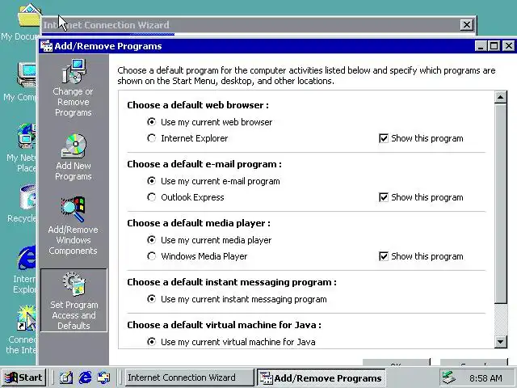Launch Internet Explorer from quick launch
The height and width of the screenshot is (388, 517).
point(85,377)
